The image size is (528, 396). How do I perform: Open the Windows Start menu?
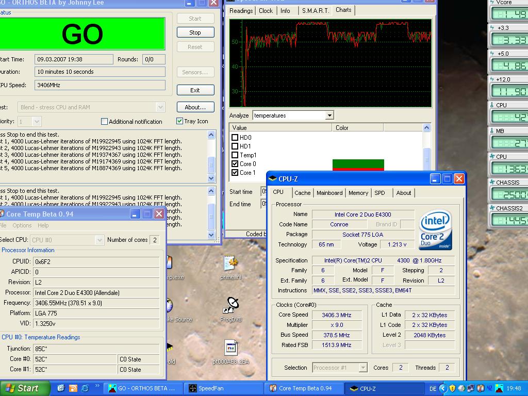pyautogui.click(x=25, y=388)
